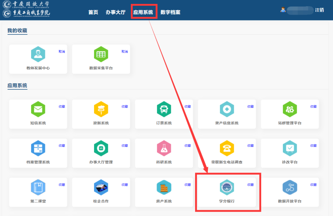
Task: Open the 学分银行 icon
Action: pyautogui.click(x=227, y=188)
